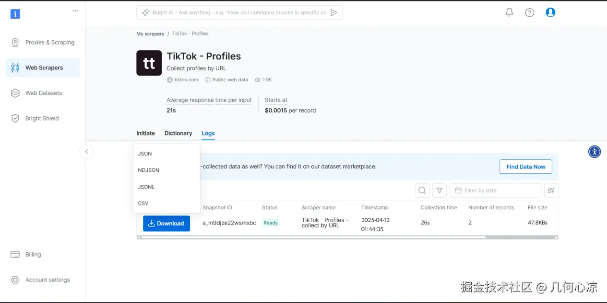Select NDJSON download format
The width and height of the screenshot is (607, 303).
(149, 170)
